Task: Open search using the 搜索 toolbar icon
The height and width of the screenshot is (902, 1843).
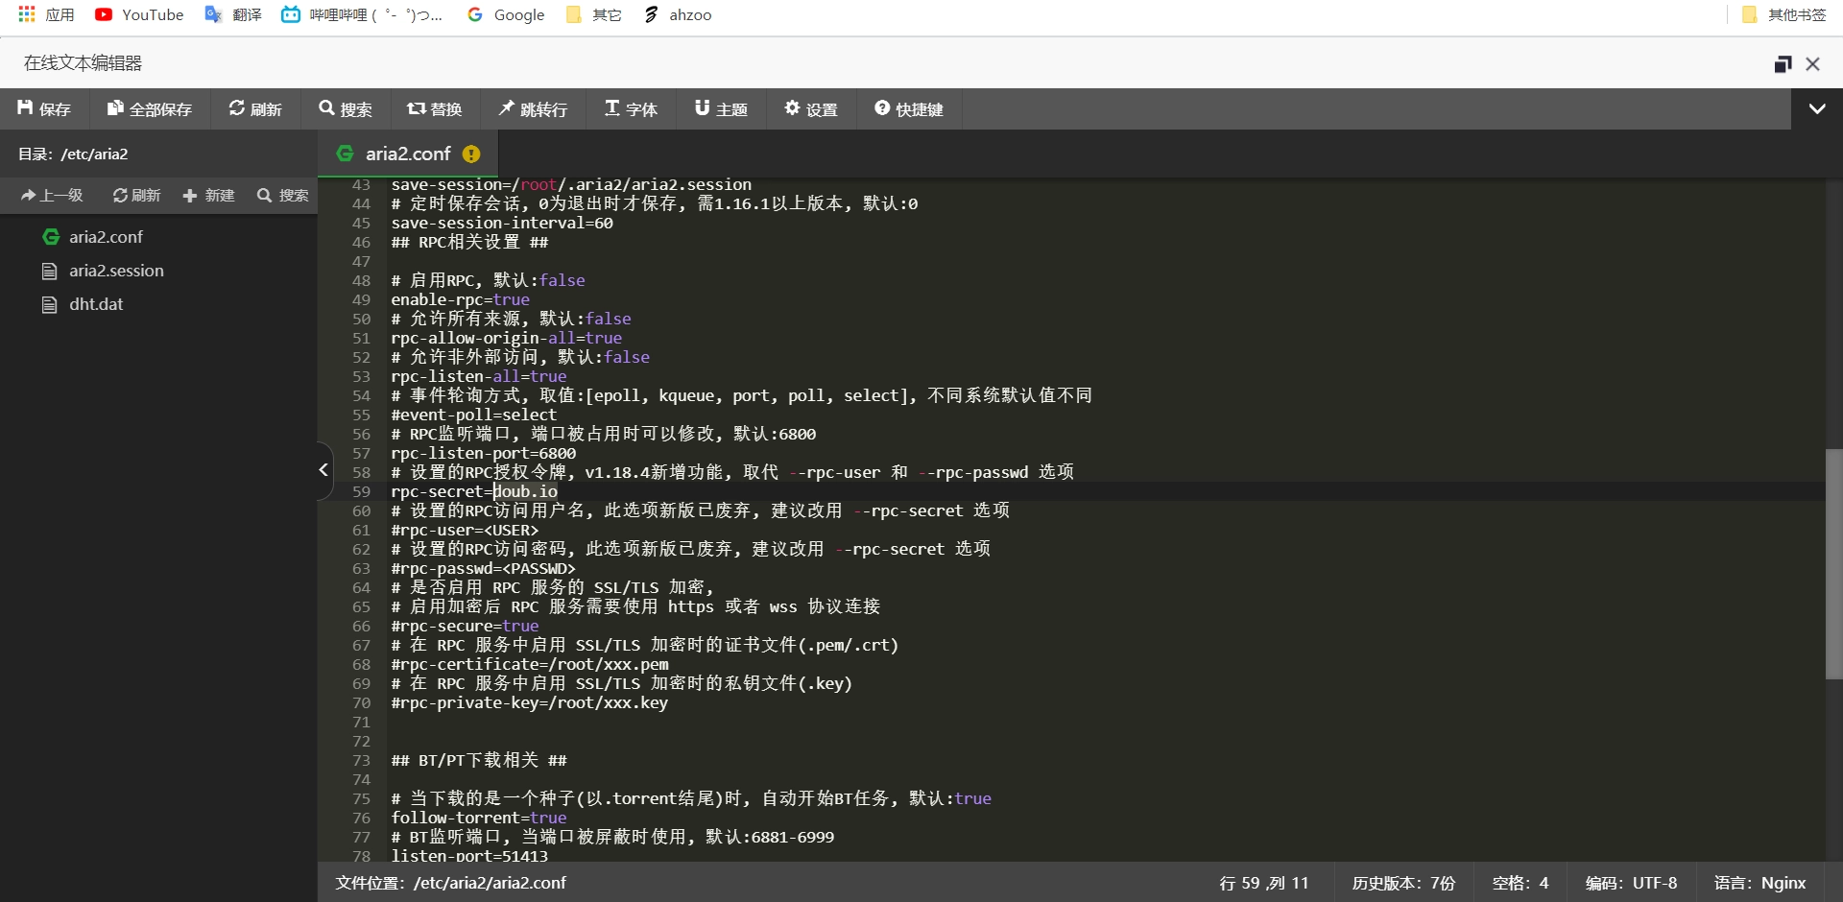Action: pos(346,108)
